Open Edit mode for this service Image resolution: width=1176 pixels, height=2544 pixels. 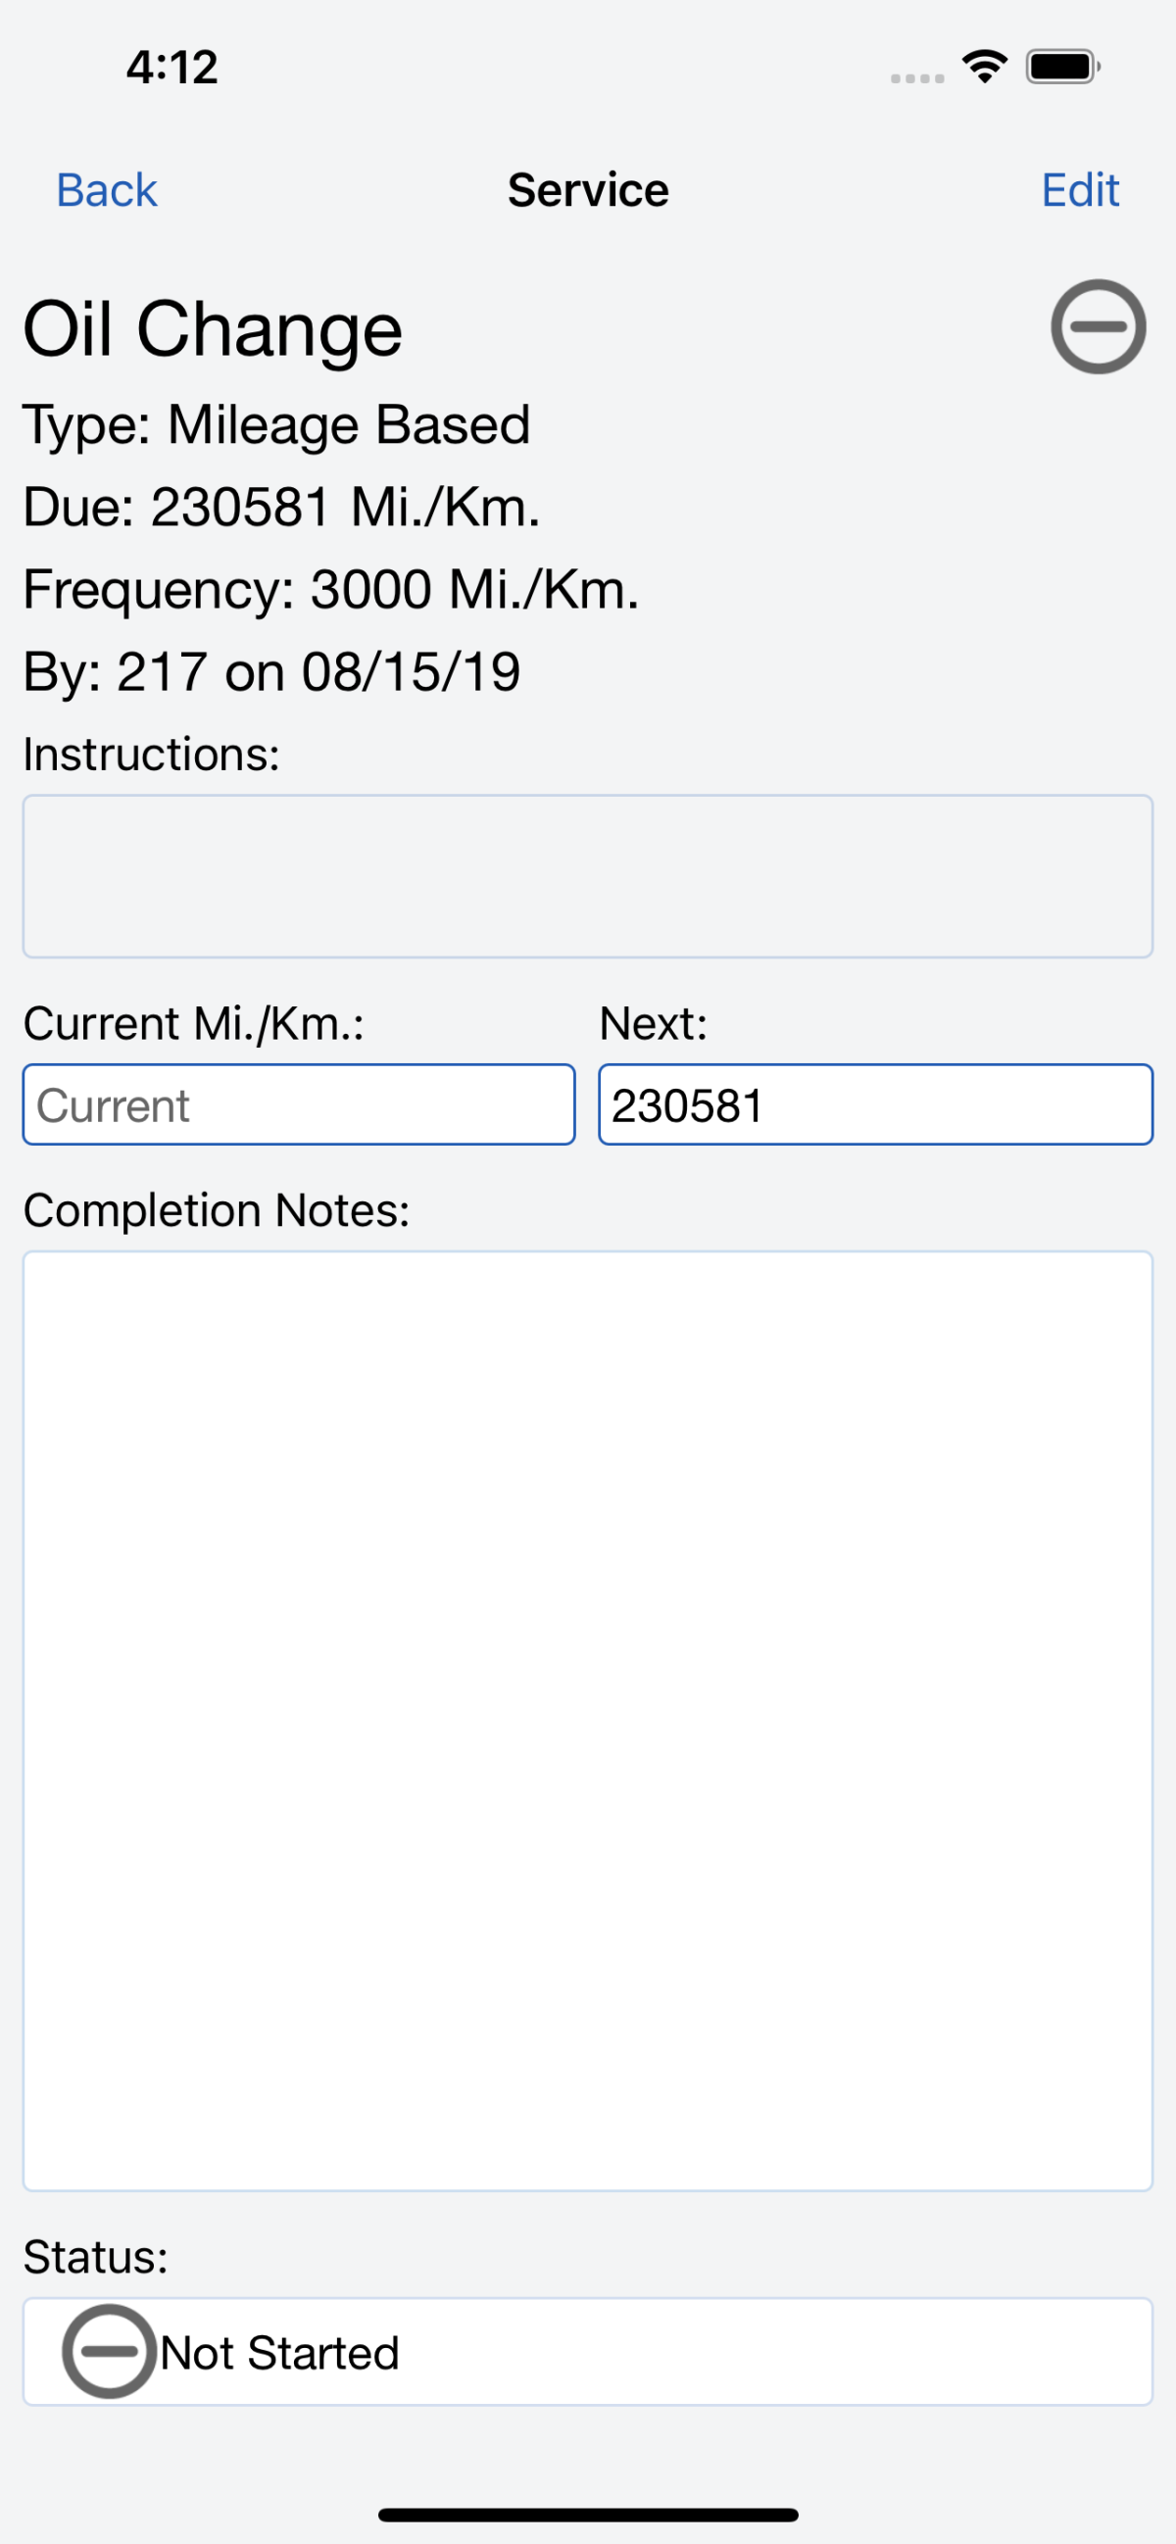tap(1080, 189)
